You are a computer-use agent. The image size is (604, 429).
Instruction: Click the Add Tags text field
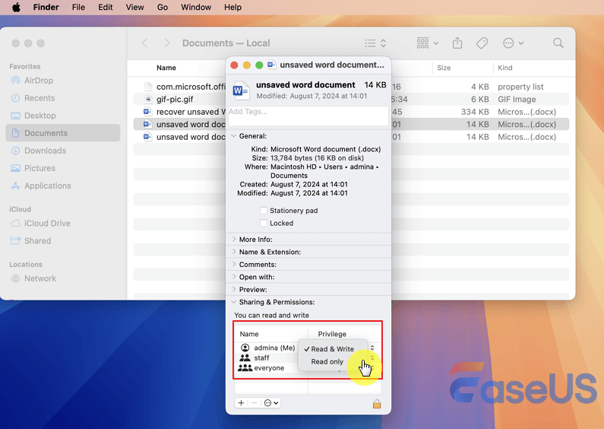(x=308, y=112)
